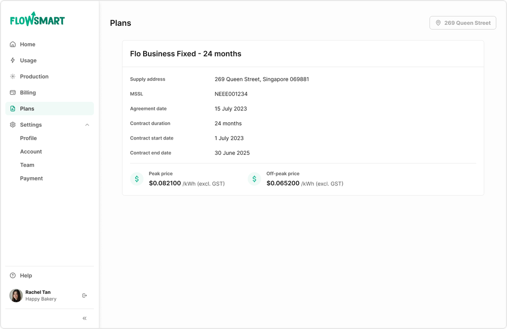Click the Usage lightning bolt icon

(13, 60)
